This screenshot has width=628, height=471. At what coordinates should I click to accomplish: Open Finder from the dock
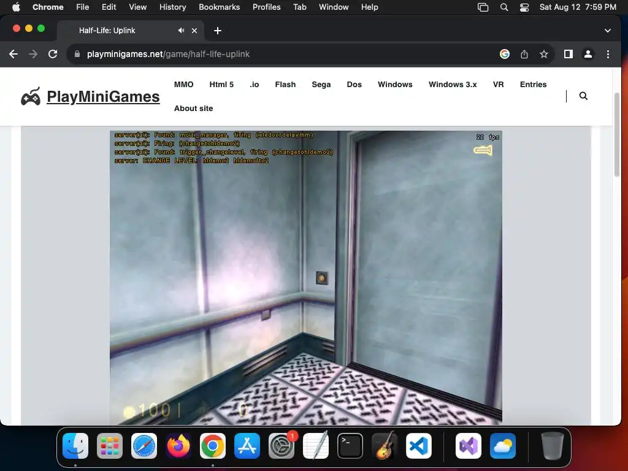coord(75,446)
